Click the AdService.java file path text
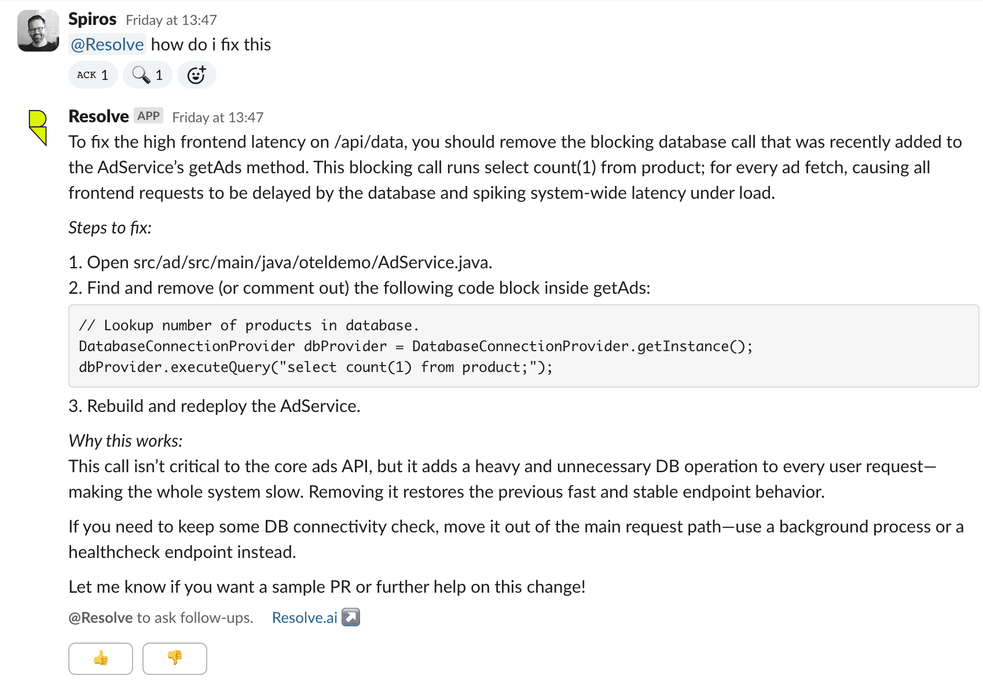This screenshot has height=686, width=983. pos(313,262)
